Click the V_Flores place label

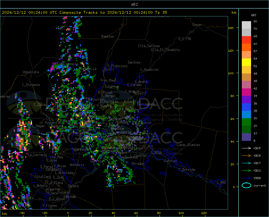50,206
